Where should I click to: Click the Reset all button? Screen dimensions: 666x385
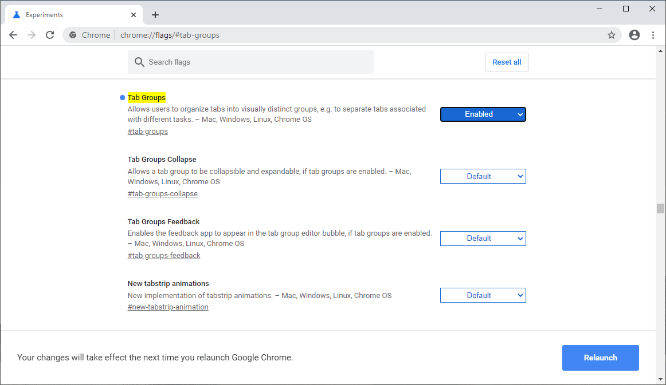(x=507, y=62)
